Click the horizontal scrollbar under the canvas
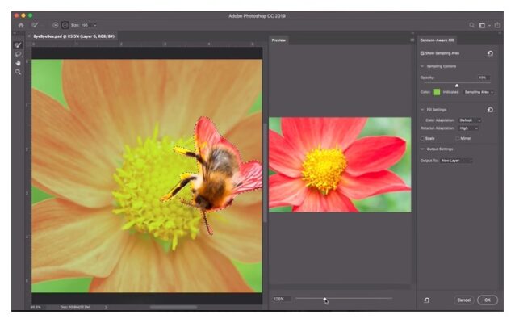 coord(174,307)
